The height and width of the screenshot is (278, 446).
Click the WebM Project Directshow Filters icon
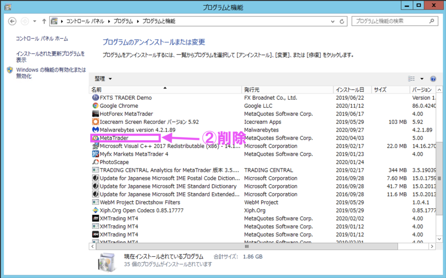coord(95,202)
